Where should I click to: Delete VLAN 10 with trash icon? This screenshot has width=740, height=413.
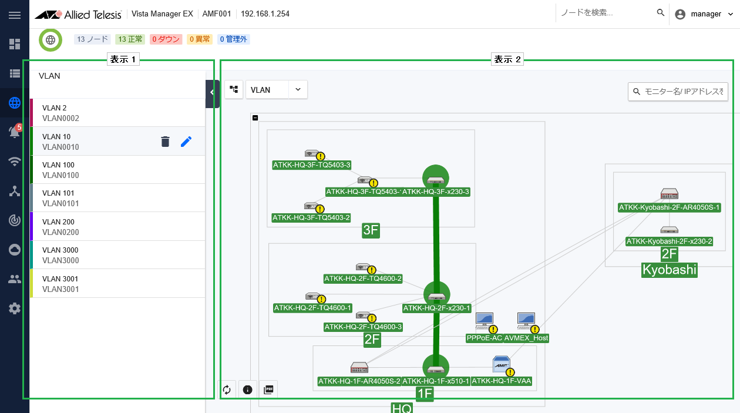165,141
